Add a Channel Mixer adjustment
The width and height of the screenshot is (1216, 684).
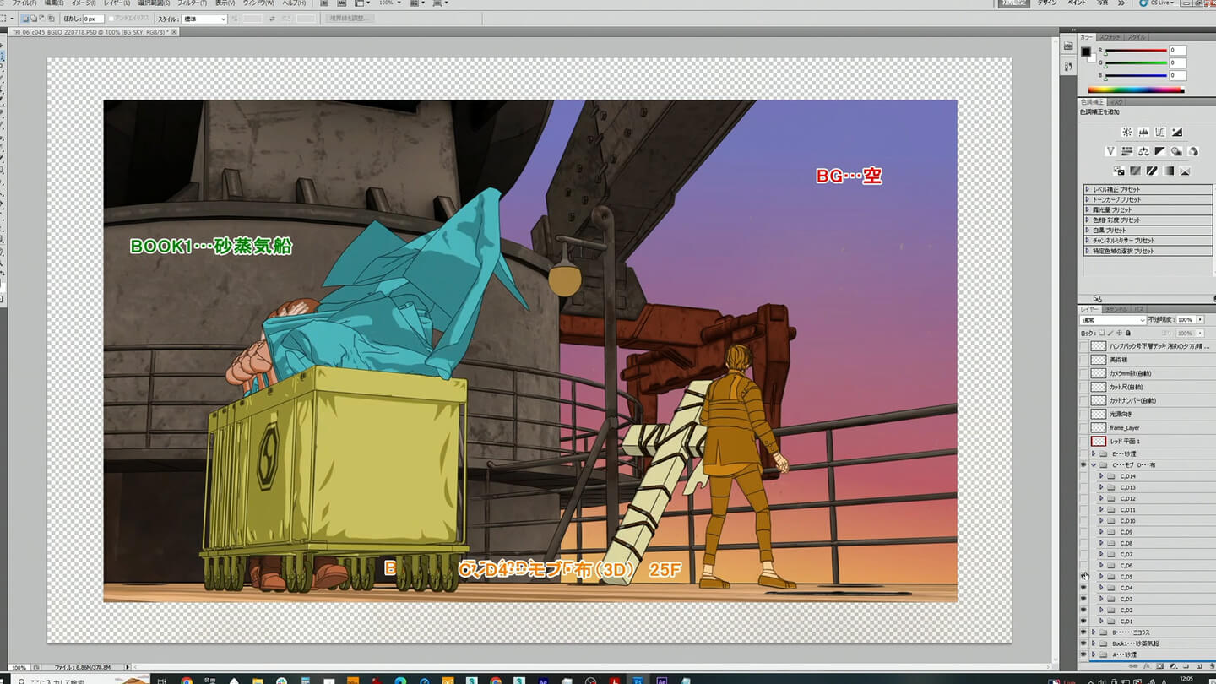[1193, 151]
